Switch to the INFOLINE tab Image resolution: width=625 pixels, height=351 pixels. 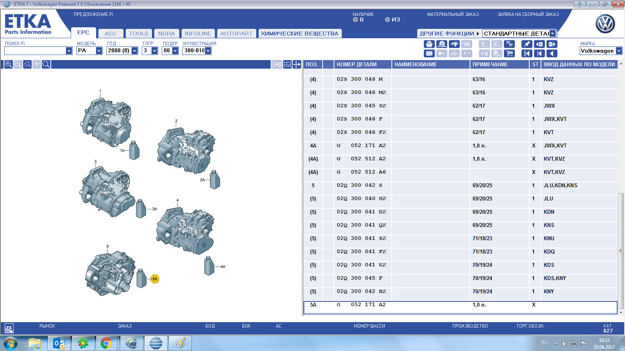(x=198, y=34)
